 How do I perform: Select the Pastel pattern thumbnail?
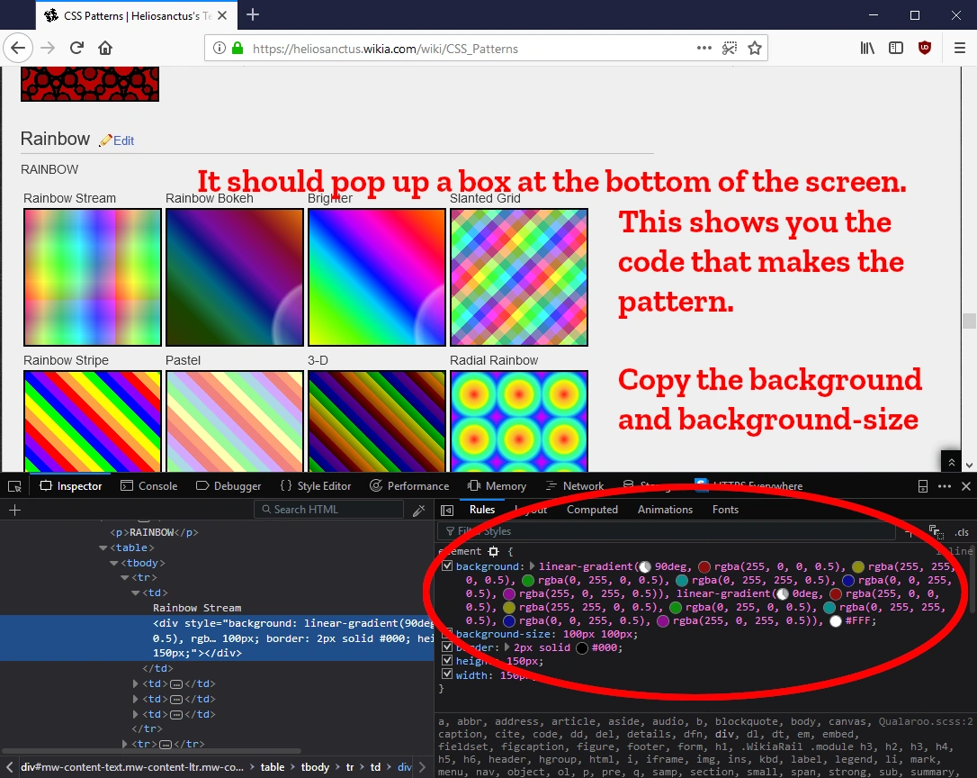234,421
